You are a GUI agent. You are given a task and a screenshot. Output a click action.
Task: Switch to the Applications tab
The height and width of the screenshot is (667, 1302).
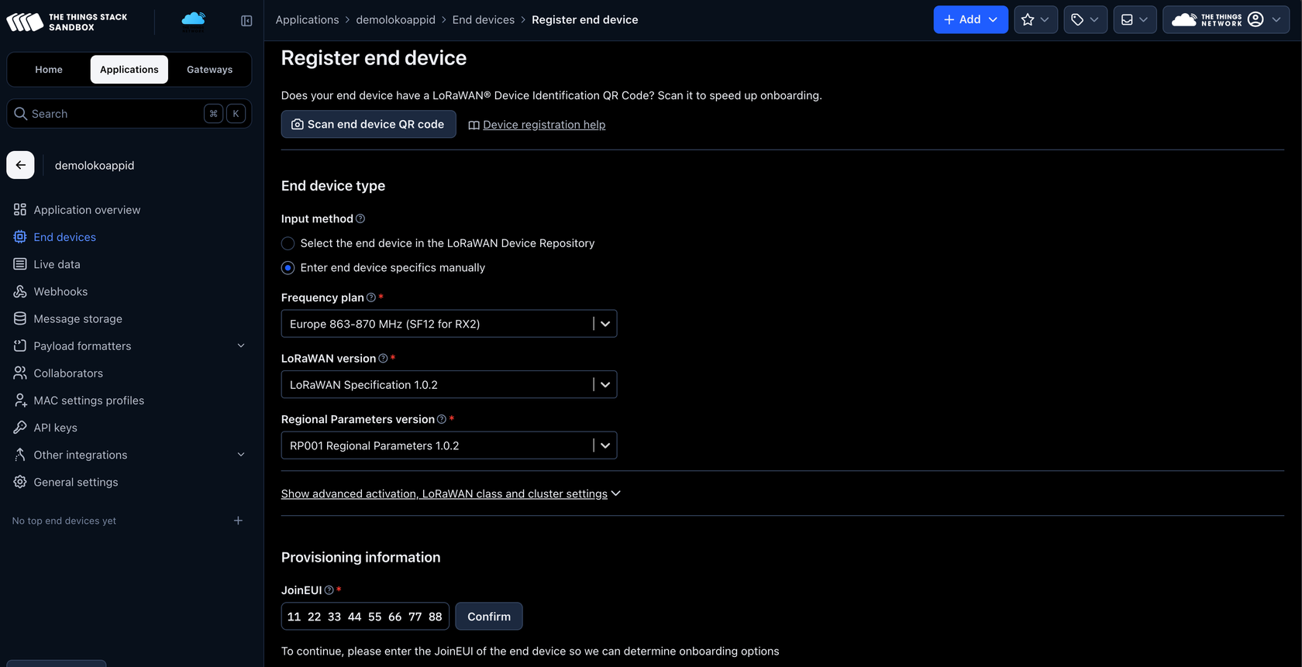coord(129,70)
